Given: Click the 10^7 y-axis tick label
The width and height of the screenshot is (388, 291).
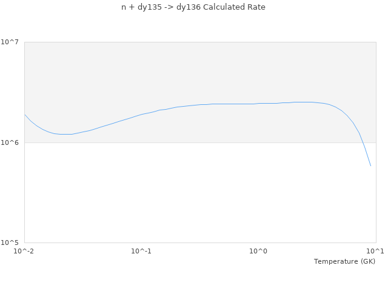Looking at the screenshot, I should [x=12, y=42].
